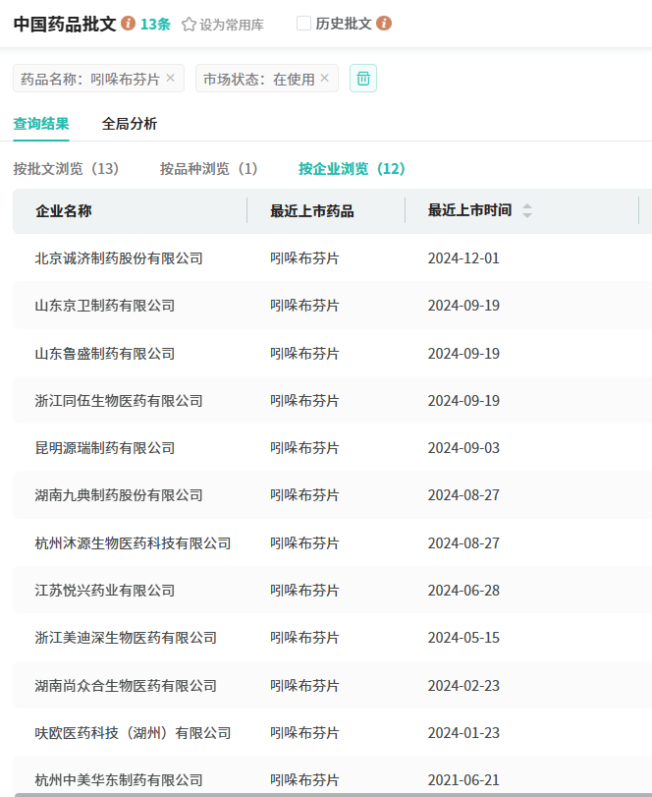The width and height of the screenshot is (652, 797).
Task: Select the 查询结果 tab
Action: [41, 124]
